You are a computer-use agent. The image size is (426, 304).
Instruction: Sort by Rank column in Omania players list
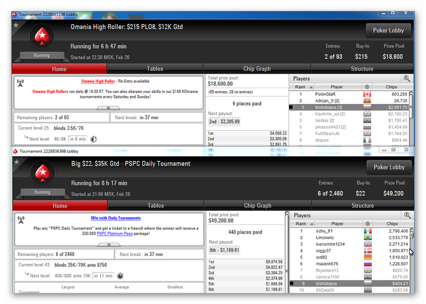pyautogui.click(x=301, y=87)
